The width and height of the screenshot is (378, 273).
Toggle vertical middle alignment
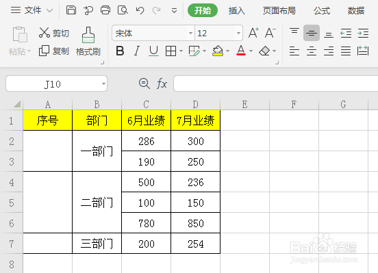click(x=312, y=33)
